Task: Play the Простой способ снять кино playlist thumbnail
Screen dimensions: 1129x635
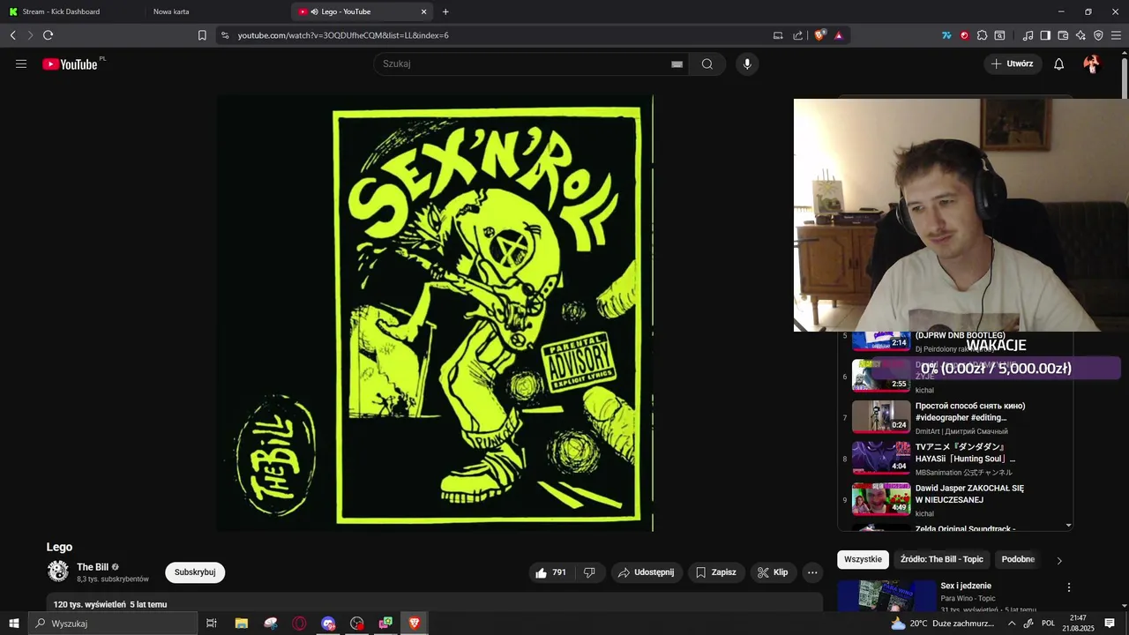Action: (x=881, y=415)
